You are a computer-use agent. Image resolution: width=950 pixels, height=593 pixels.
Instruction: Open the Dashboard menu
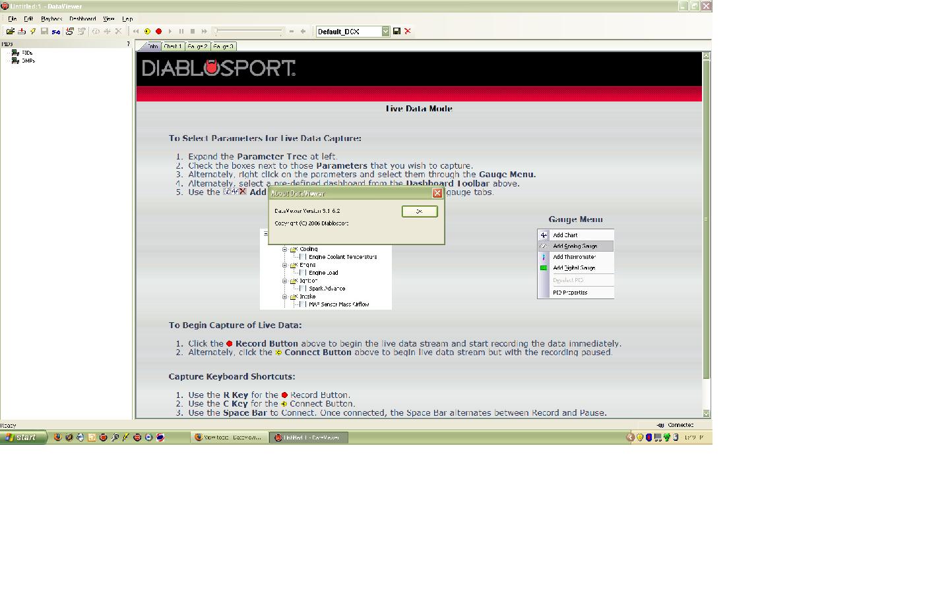82,19
